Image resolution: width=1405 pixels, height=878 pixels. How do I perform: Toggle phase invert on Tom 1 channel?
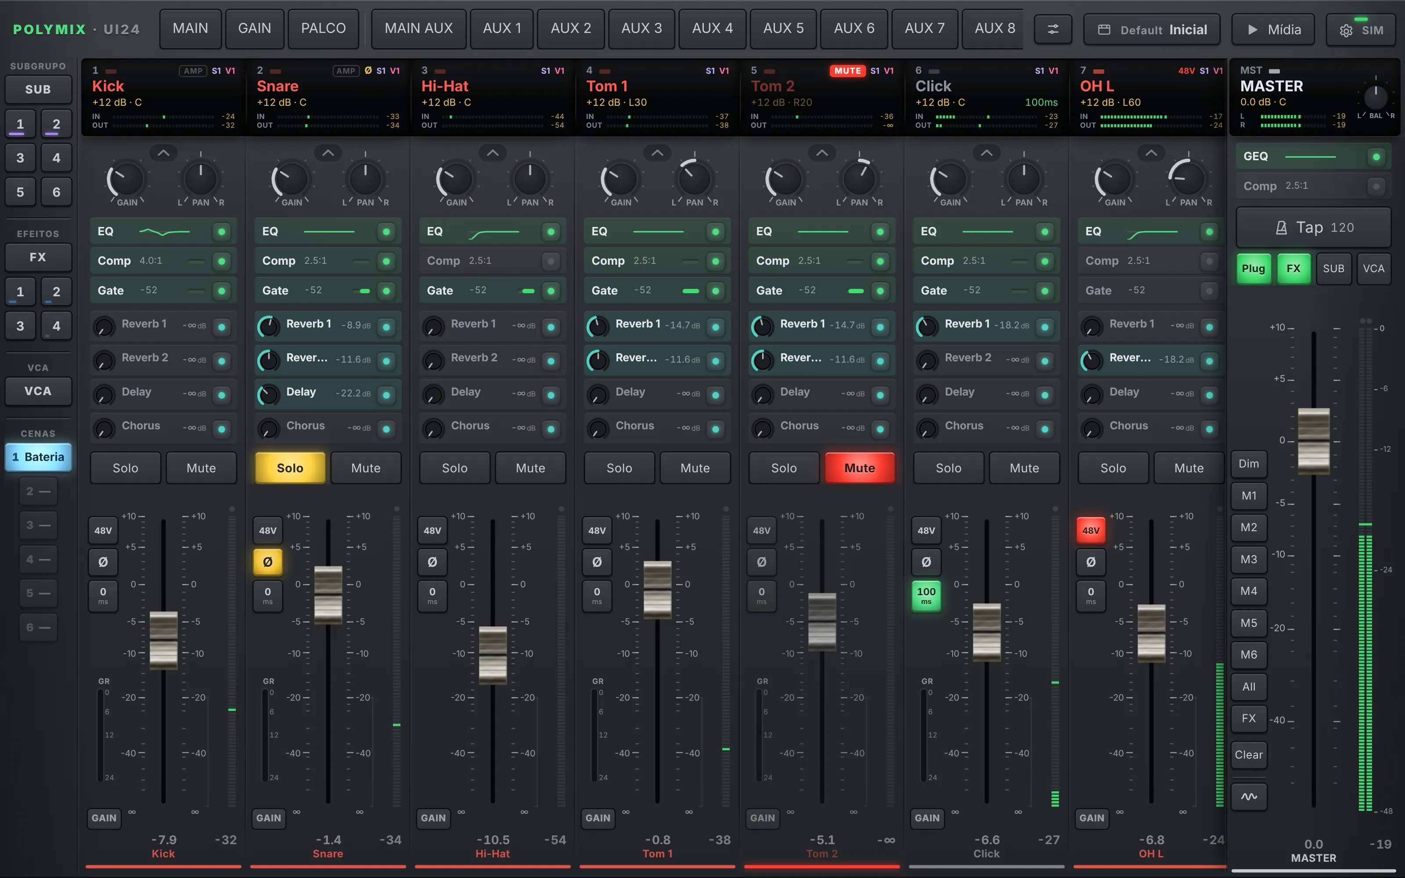(x=597, y=562)
